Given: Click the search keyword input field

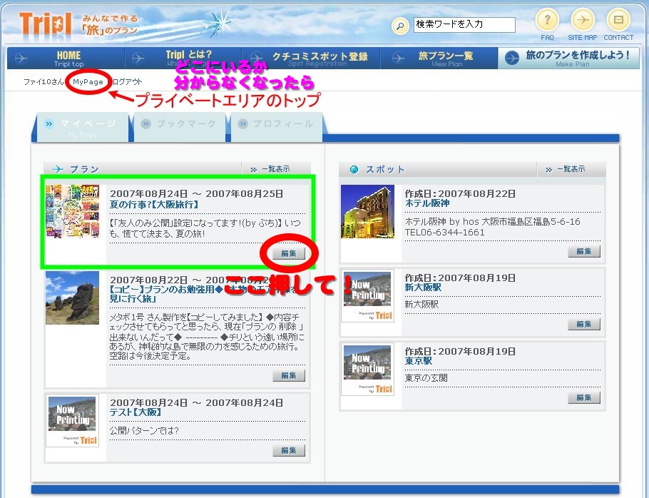Looking at the screenshot, I should pyautogui.click(x=464, y=25).
